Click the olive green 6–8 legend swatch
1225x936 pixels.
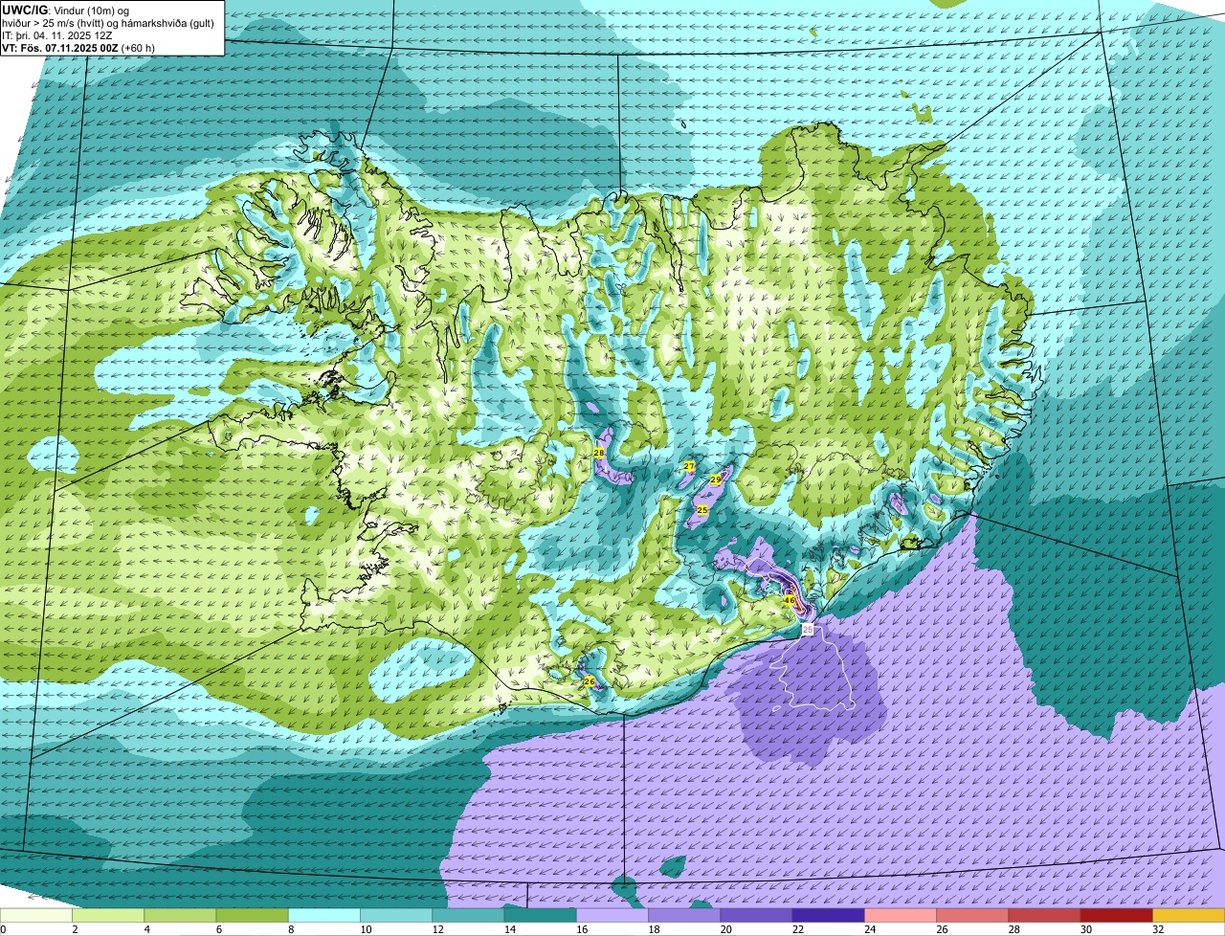pos(252,916)
